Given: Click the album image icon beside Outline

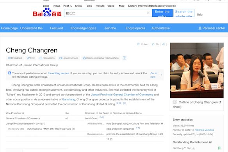Looking at the screenshot, I should (175, 102).
